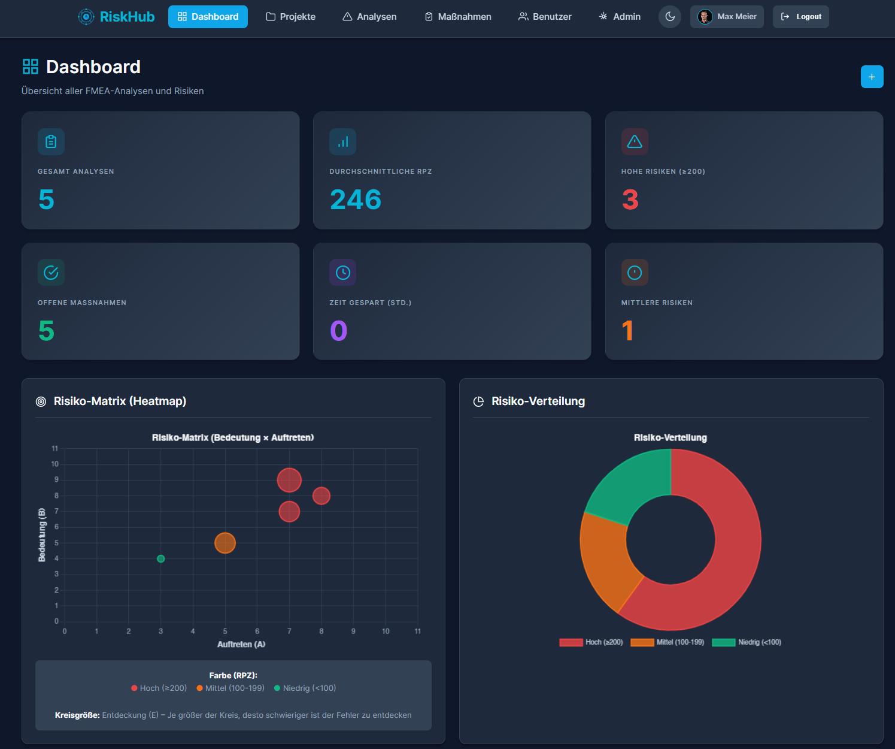Open the Analysen navigation item
This screenshot has height=749, width=895.
coord(369,17)
